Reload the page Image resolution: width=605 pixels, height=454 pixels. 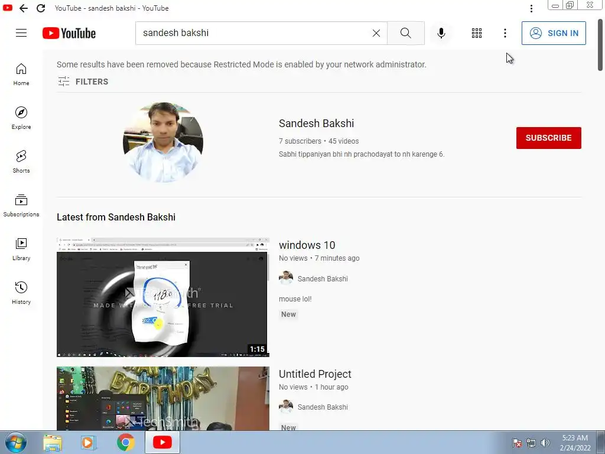tap(41, 8)
